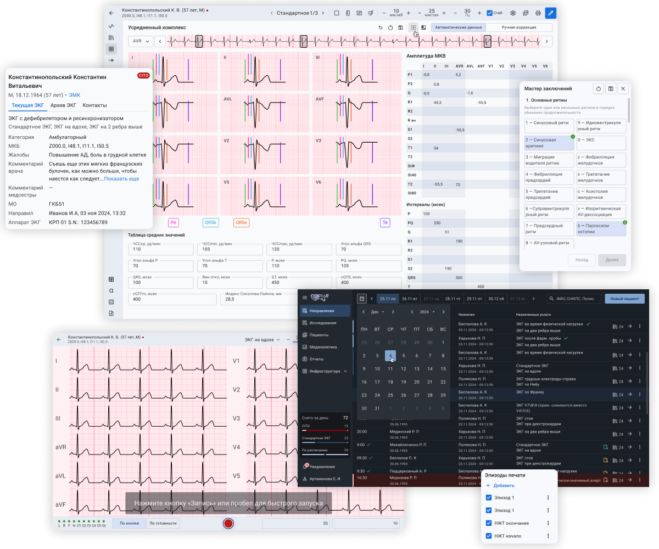Click the printer icon in top toolbar
659x549 pixels.
pyautogui.click(x=538, y=13)
